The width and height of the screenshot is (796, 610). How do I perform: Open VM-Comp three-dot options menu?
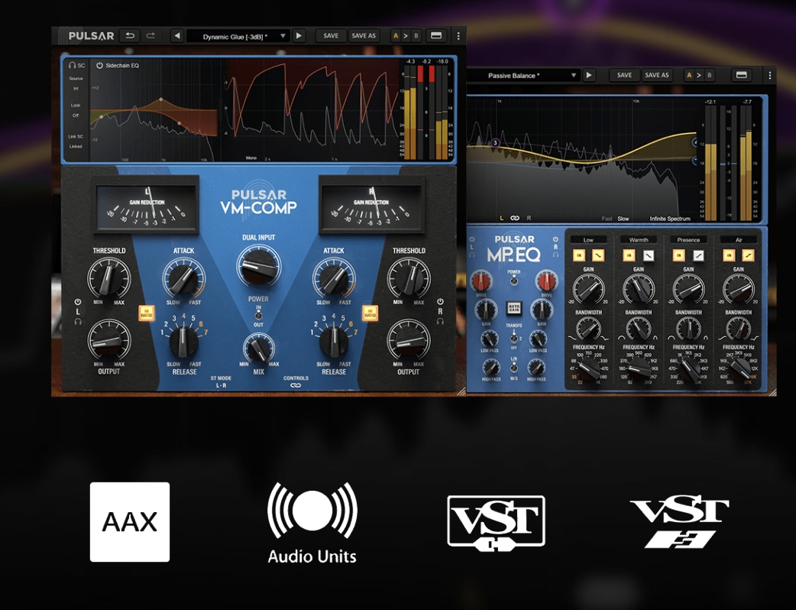pyautogui.click(x=458, y=36)
